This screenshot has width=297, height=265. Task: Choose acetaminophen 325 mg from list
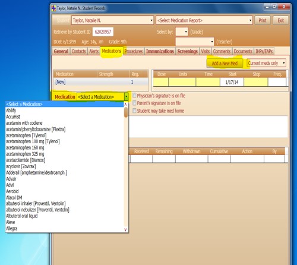click(65, 154)
